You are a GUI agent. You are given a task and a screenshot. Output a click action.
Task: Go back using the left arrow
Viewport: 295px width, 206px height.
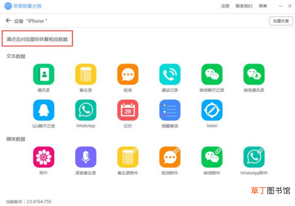tap(8, 20)
